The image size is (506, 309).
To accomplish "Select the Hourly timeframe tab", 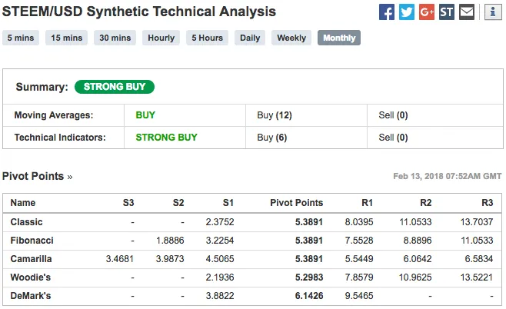I will point(161,38).
